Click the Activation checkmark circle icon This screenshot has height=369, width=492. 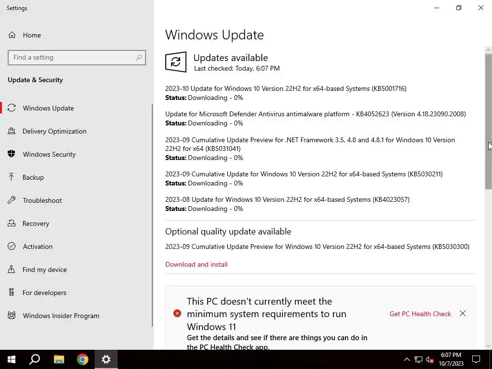[12, 246]
